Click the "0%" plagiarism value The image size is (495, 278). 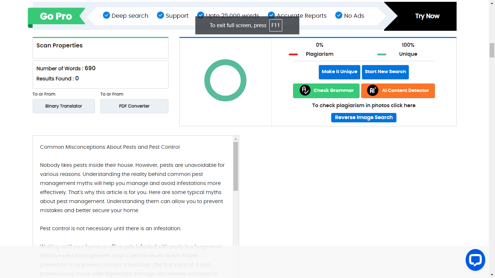(x=320, y=45)
